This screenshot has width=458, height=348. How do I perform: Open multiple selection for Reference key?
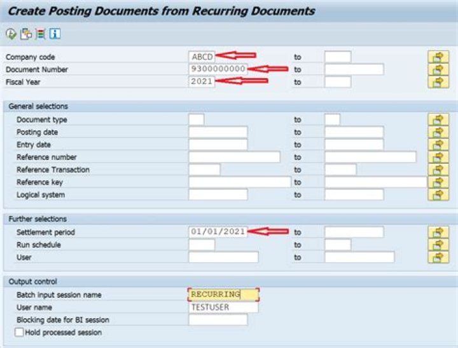tap(438, 182)
